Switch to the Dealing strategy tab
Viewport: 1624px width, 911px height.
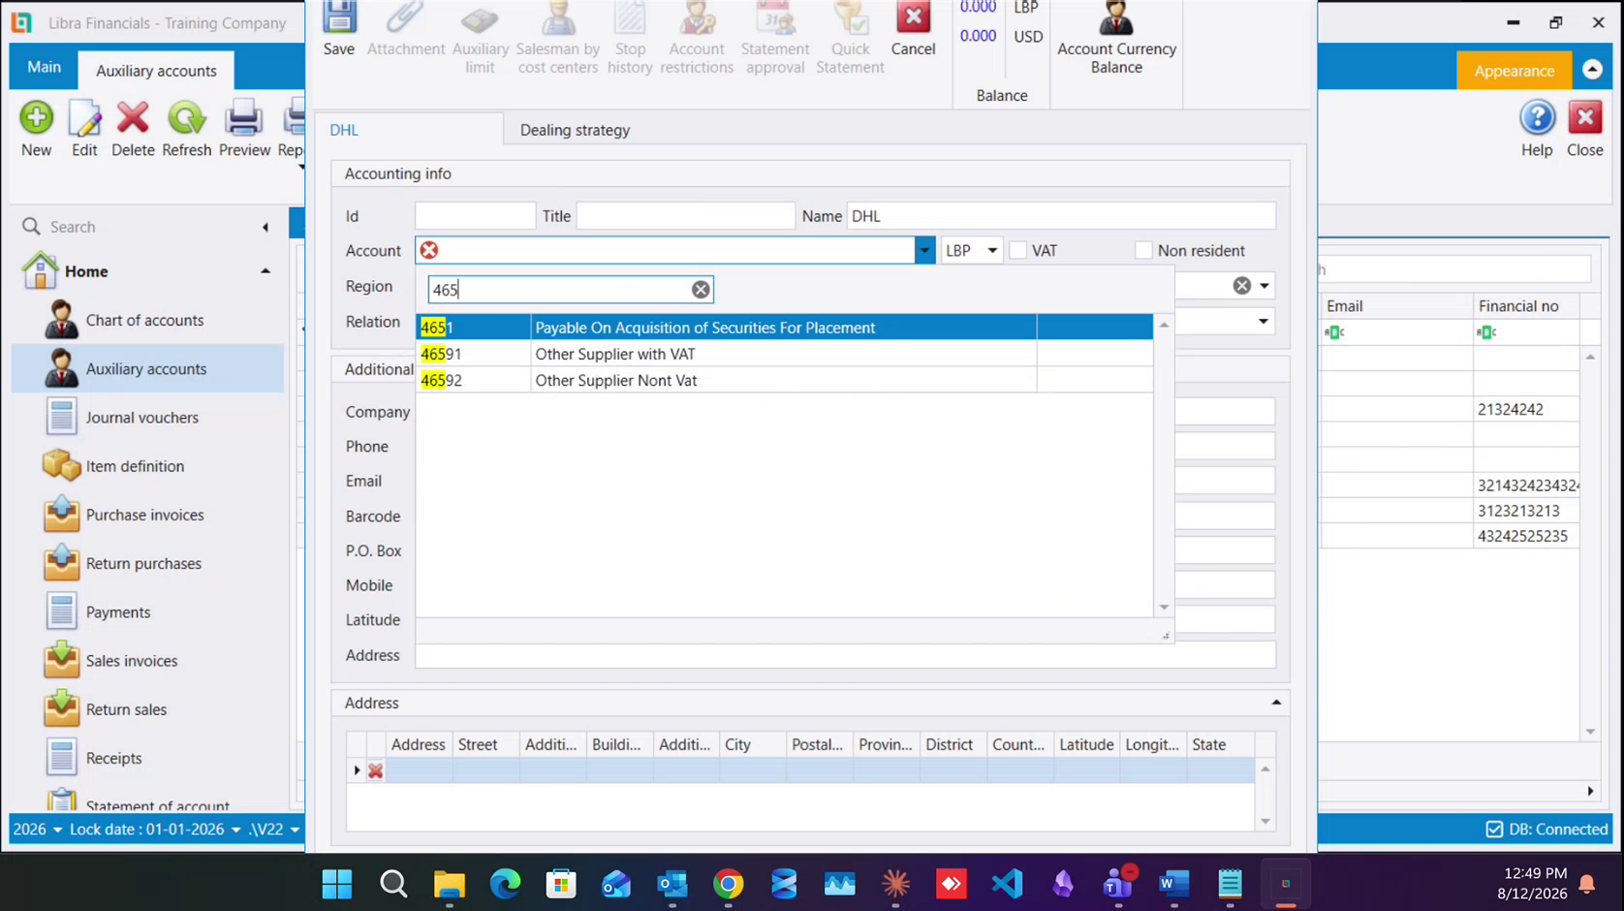coord(575,130)
